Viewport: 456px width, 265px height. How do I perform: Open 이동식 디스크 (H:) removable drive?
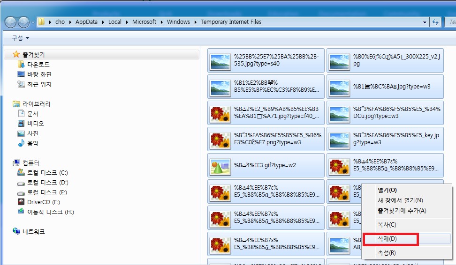[50, 212]
